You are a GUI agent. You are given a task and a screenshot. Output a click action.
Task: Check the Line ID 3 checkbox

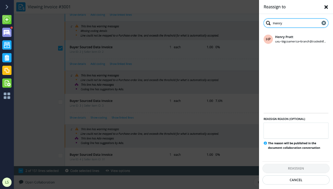(x=60, y=102)
